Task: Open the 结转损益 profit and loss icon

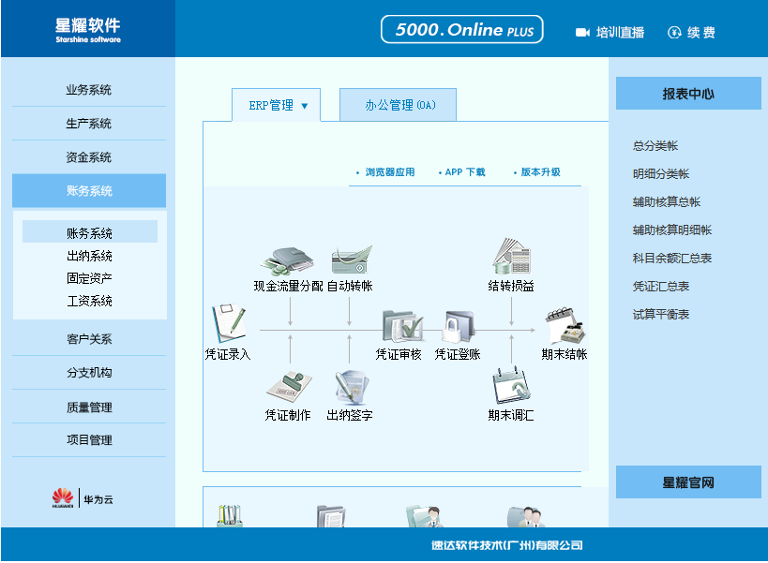Action: (x=512, y=257)
